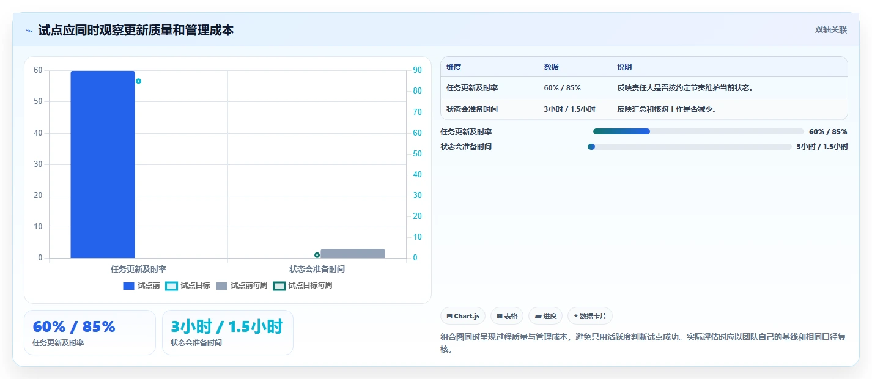The height and width of the screenshot is (379, 872).
Task: Click the 任务更新及时率 progress bar
Action: pos(698,131)
